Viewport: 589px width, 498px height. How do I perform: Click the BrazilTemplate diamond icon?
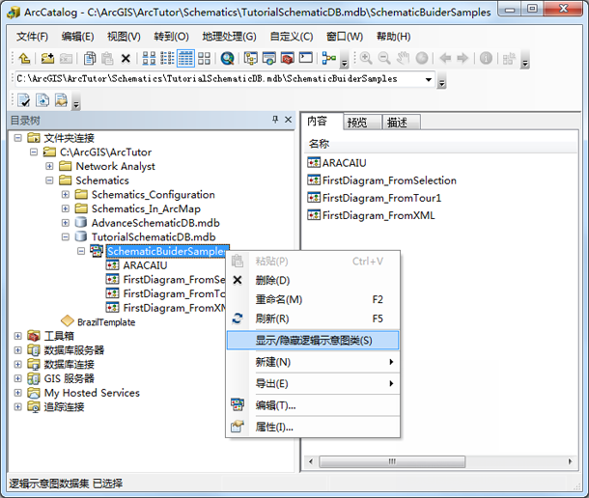click(x=67, y=322)
